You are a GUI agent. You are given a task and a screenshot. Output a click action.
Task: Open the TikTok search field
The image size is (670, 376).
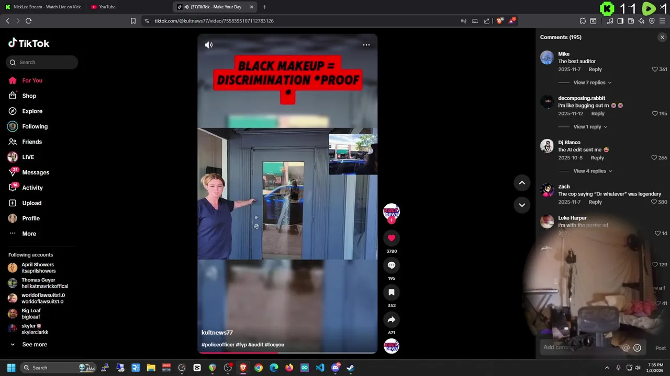pos(42,62)
